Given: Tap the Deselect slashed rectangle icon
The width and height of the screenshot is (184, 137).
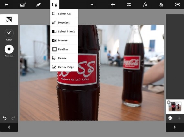Looking at the screenshot, I should coord(54,22).
